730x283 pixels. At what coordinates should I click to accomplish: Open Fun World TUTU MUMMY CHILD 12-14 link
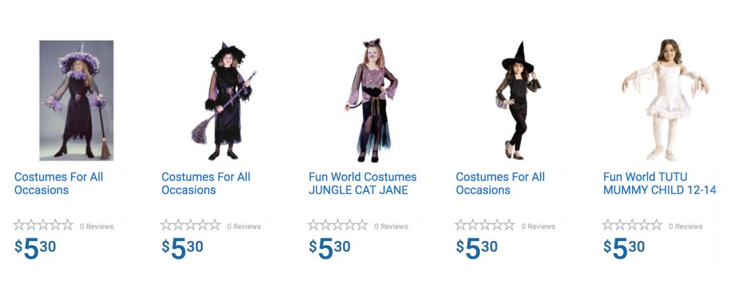pos(659,183)
